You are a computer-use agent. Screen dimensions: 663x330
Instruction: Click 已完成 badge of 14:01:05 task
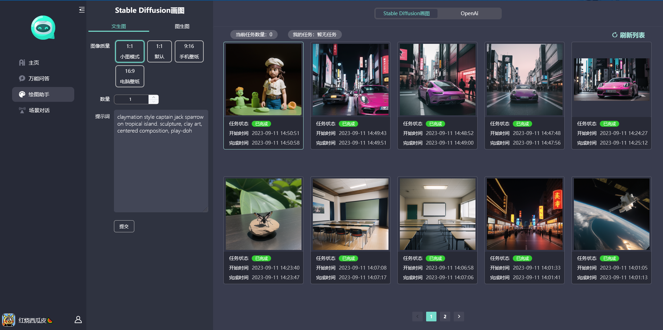coord(609,258)
